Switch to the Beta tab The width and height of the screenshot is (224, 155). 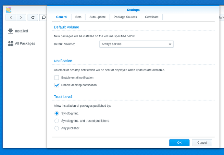[x=78, y=17]
